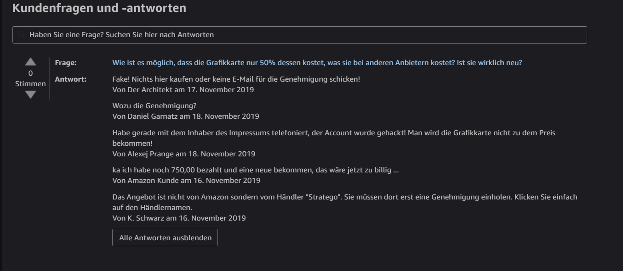This screenshot has width=623, height=271.
Task: Hide all answers via 'Alle Antworten ausblenden'
Action: tap(165, 238)
